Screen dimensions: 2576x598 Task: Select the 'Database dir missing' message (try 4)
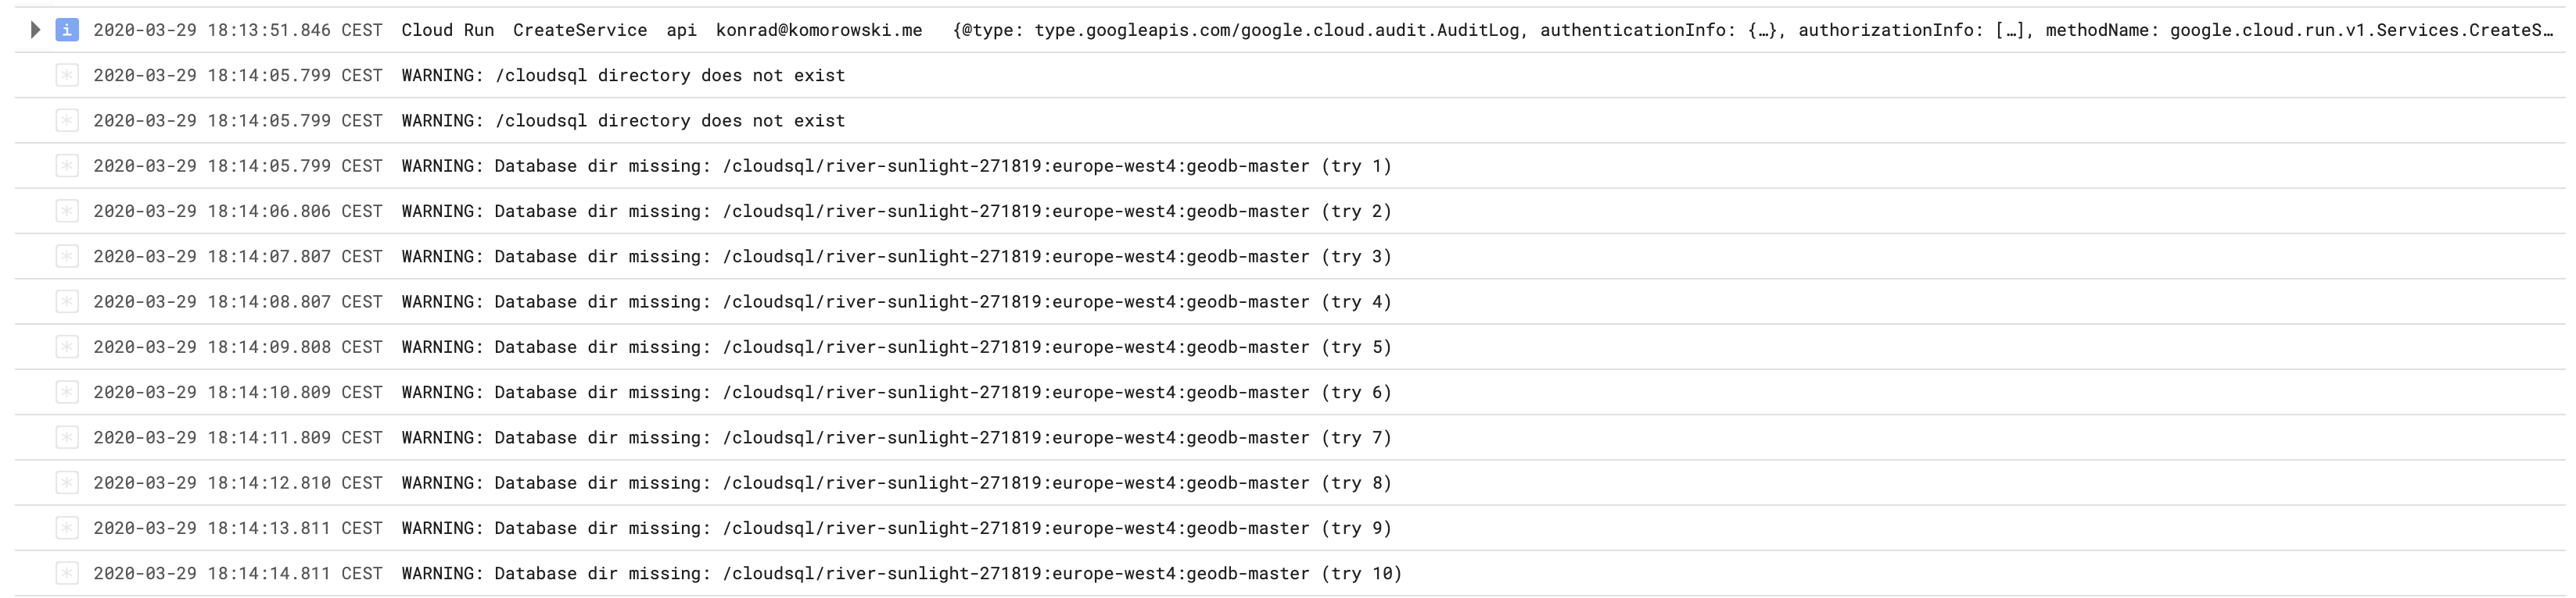897,301
